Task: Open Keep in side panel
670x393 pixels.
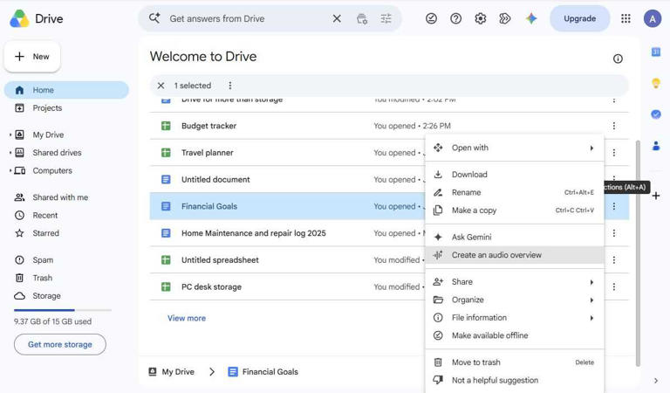Action: pyautogui.click(x=656, y=83)
